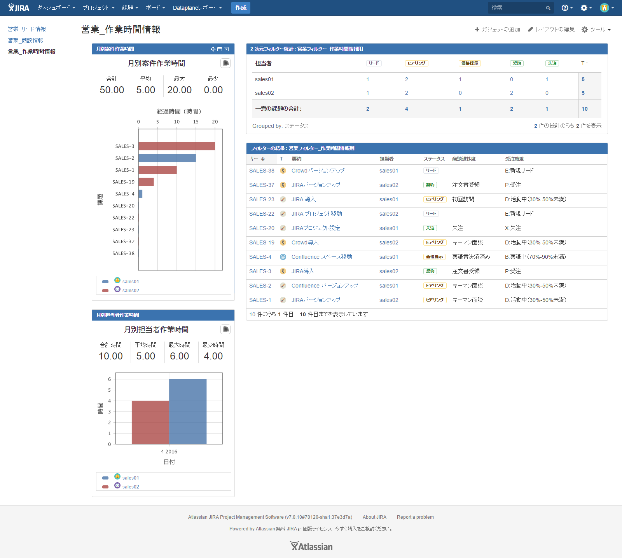622x558 pixels.
Task: Expand the 月別案件作業時間 gadget options dropdown
Action: tap(226, 49)
